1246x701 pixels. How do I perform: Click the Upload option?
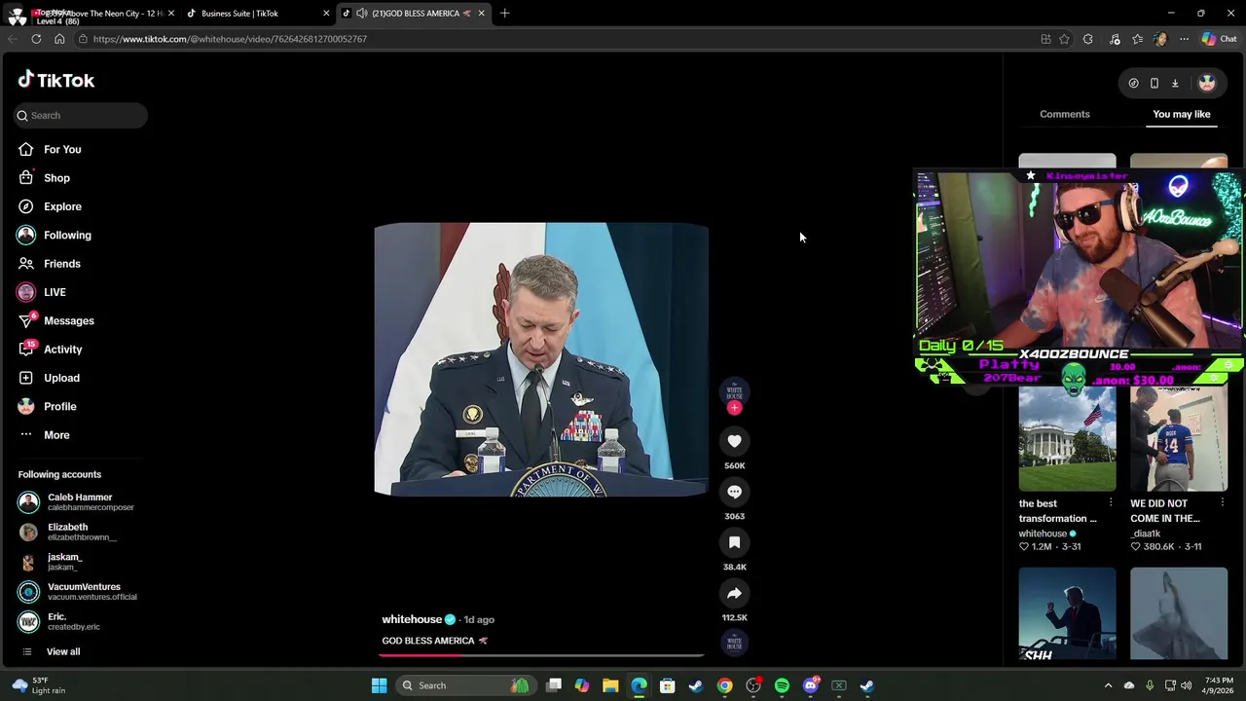(x=49, y=378)
